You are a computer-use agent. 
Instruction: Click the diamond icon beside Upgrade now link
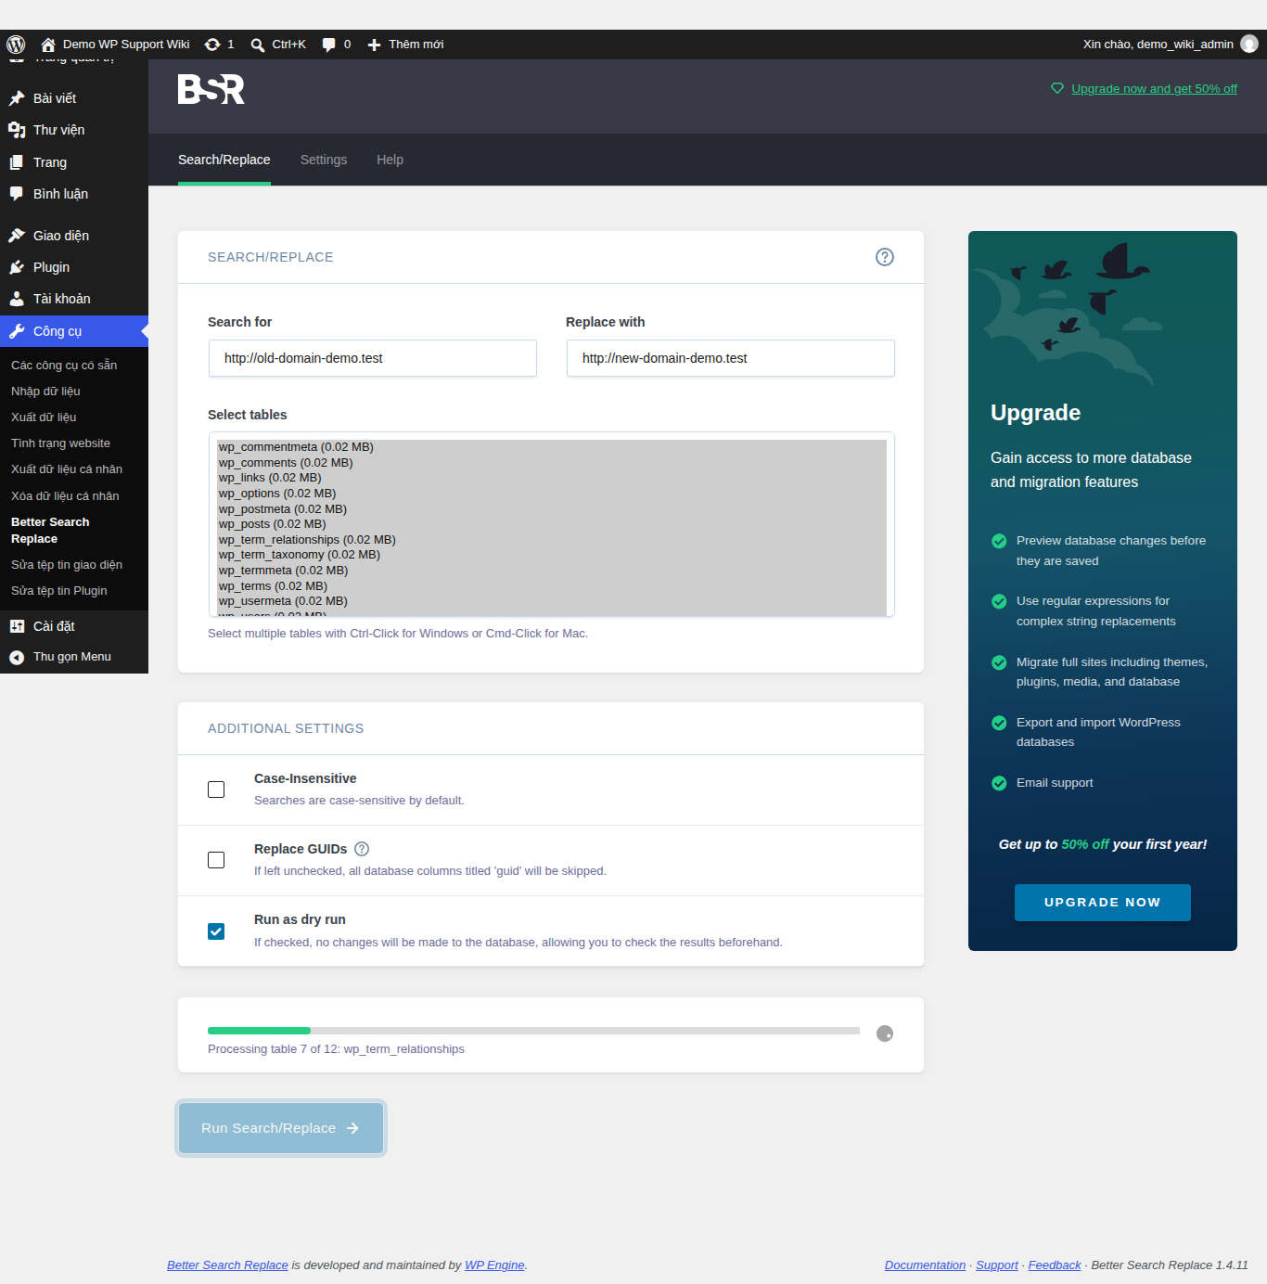pos(1056,88)
